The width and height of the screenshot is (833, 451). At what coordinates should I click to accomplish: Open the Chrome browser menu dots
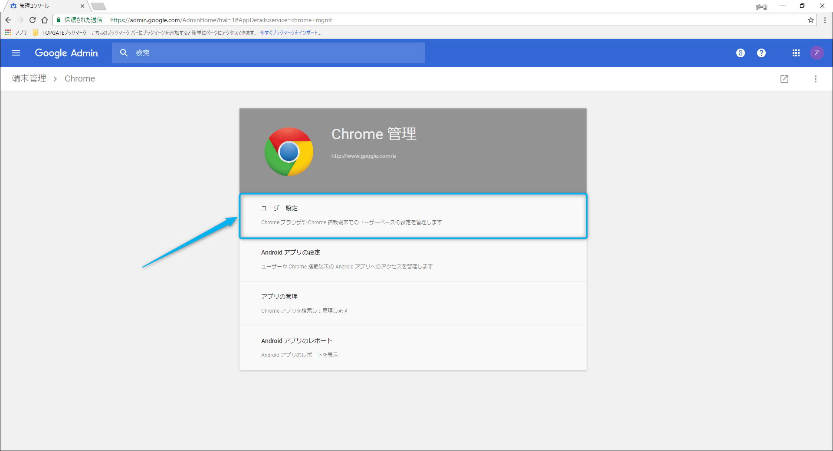(x=825, y=20)
